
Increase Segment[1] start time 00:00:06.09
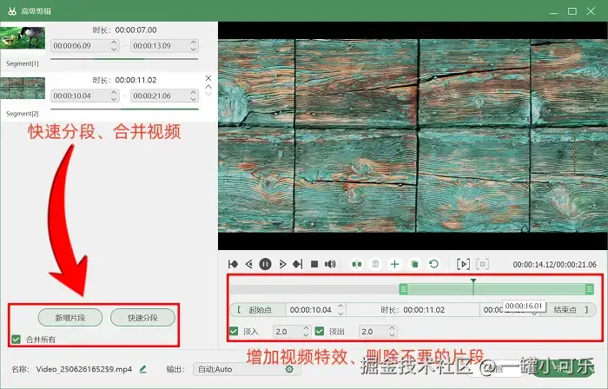(x=114, y=43)
